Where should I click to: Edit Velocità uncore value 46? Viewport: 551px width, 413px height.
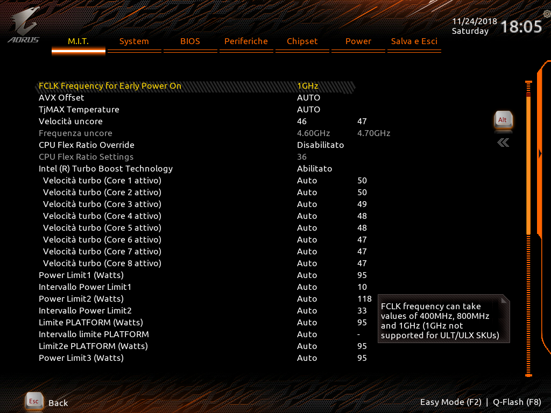302,122
